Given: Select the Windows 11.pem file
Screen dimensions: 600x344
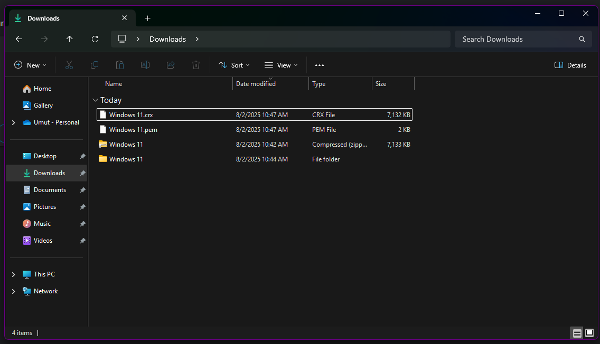Looking at the screenshot, I should point(255,130).
